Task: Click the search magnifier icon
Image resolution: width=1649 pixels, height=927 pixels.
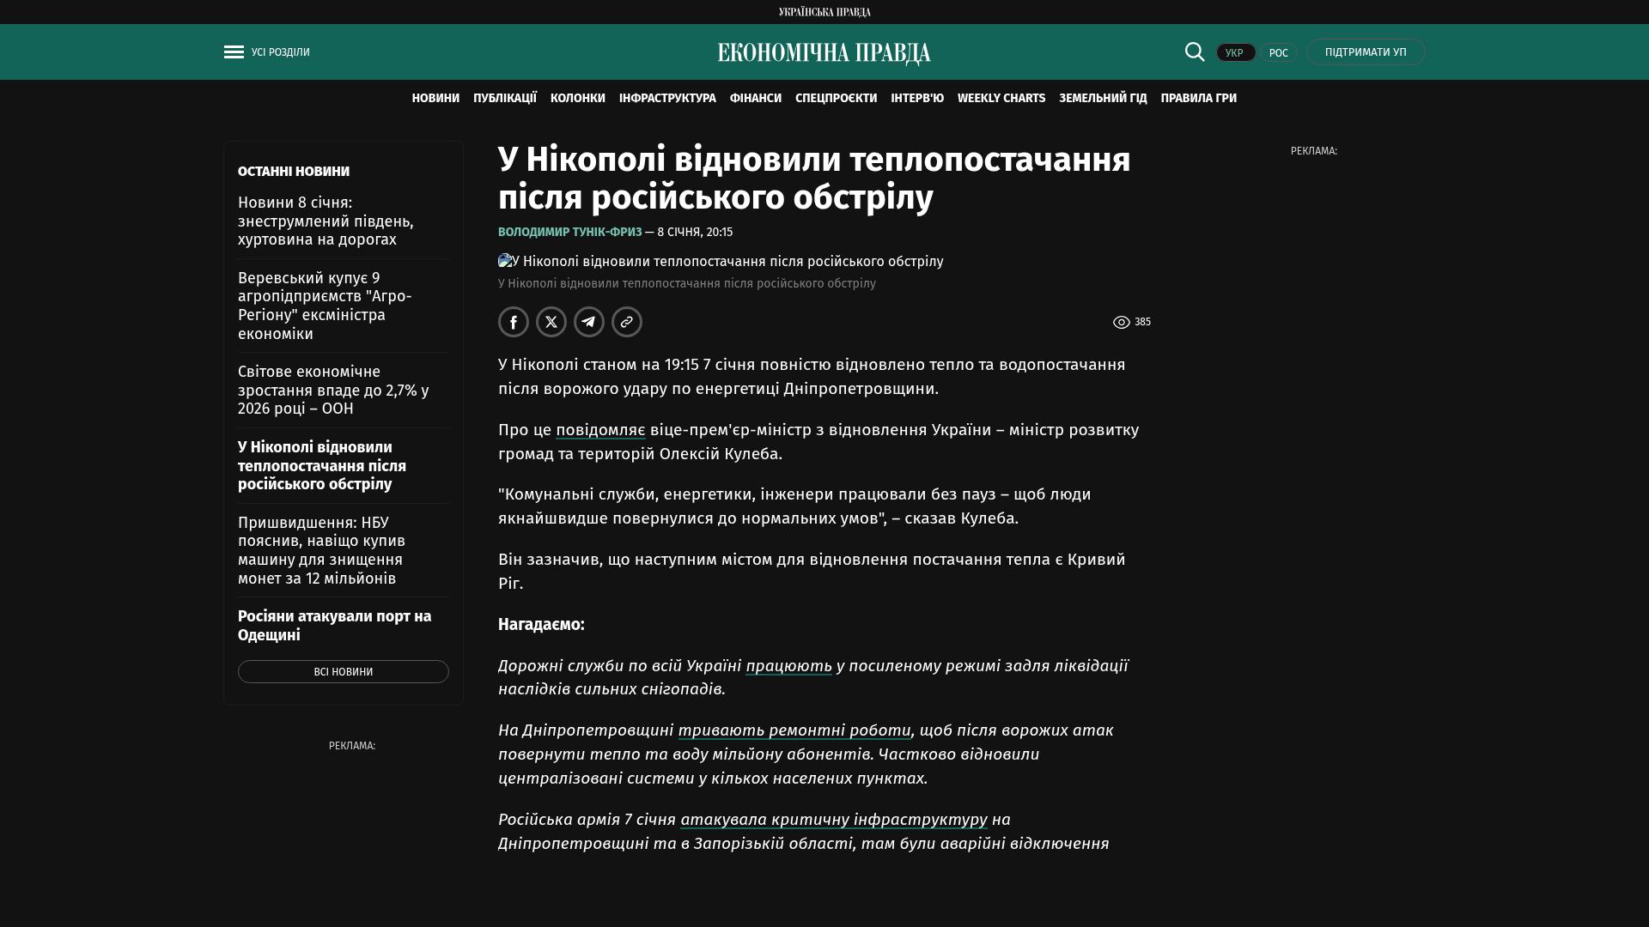Action: pyautogui.click(x=1195, y=51)
